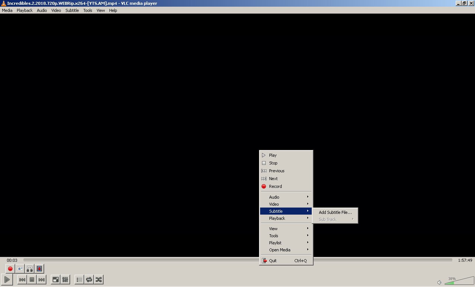The width and height of the screenshot is (475, 287).
Task: Toggle fullscreen video with the toolbar button
Action: pos(55,280)
